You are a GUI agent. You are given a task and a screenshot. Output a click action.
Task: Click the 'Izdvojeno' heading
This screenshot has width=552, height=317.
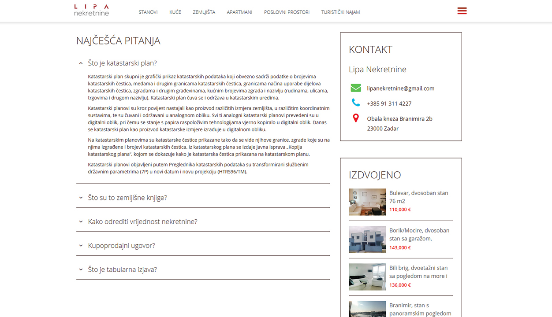375,175
